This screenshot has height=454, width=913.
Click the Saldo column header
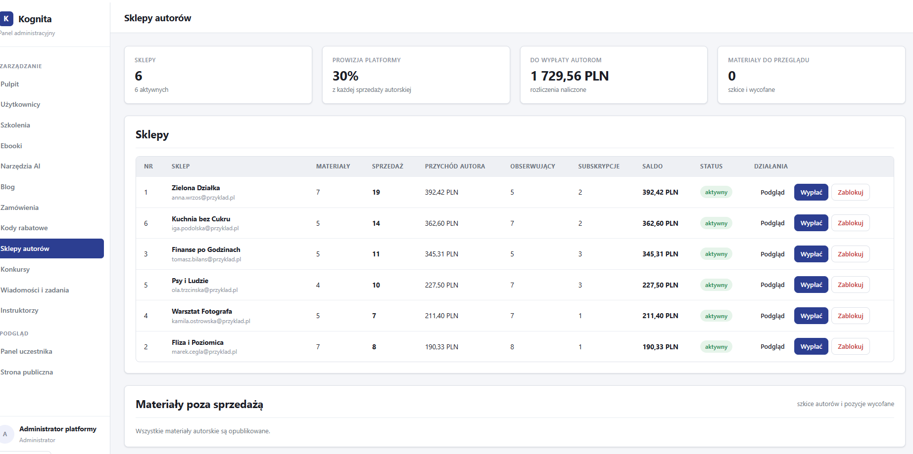point(652,166)
